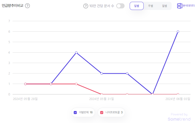
Task: Click the 아발란체 16 legend pill
Action: pos(83,112)
